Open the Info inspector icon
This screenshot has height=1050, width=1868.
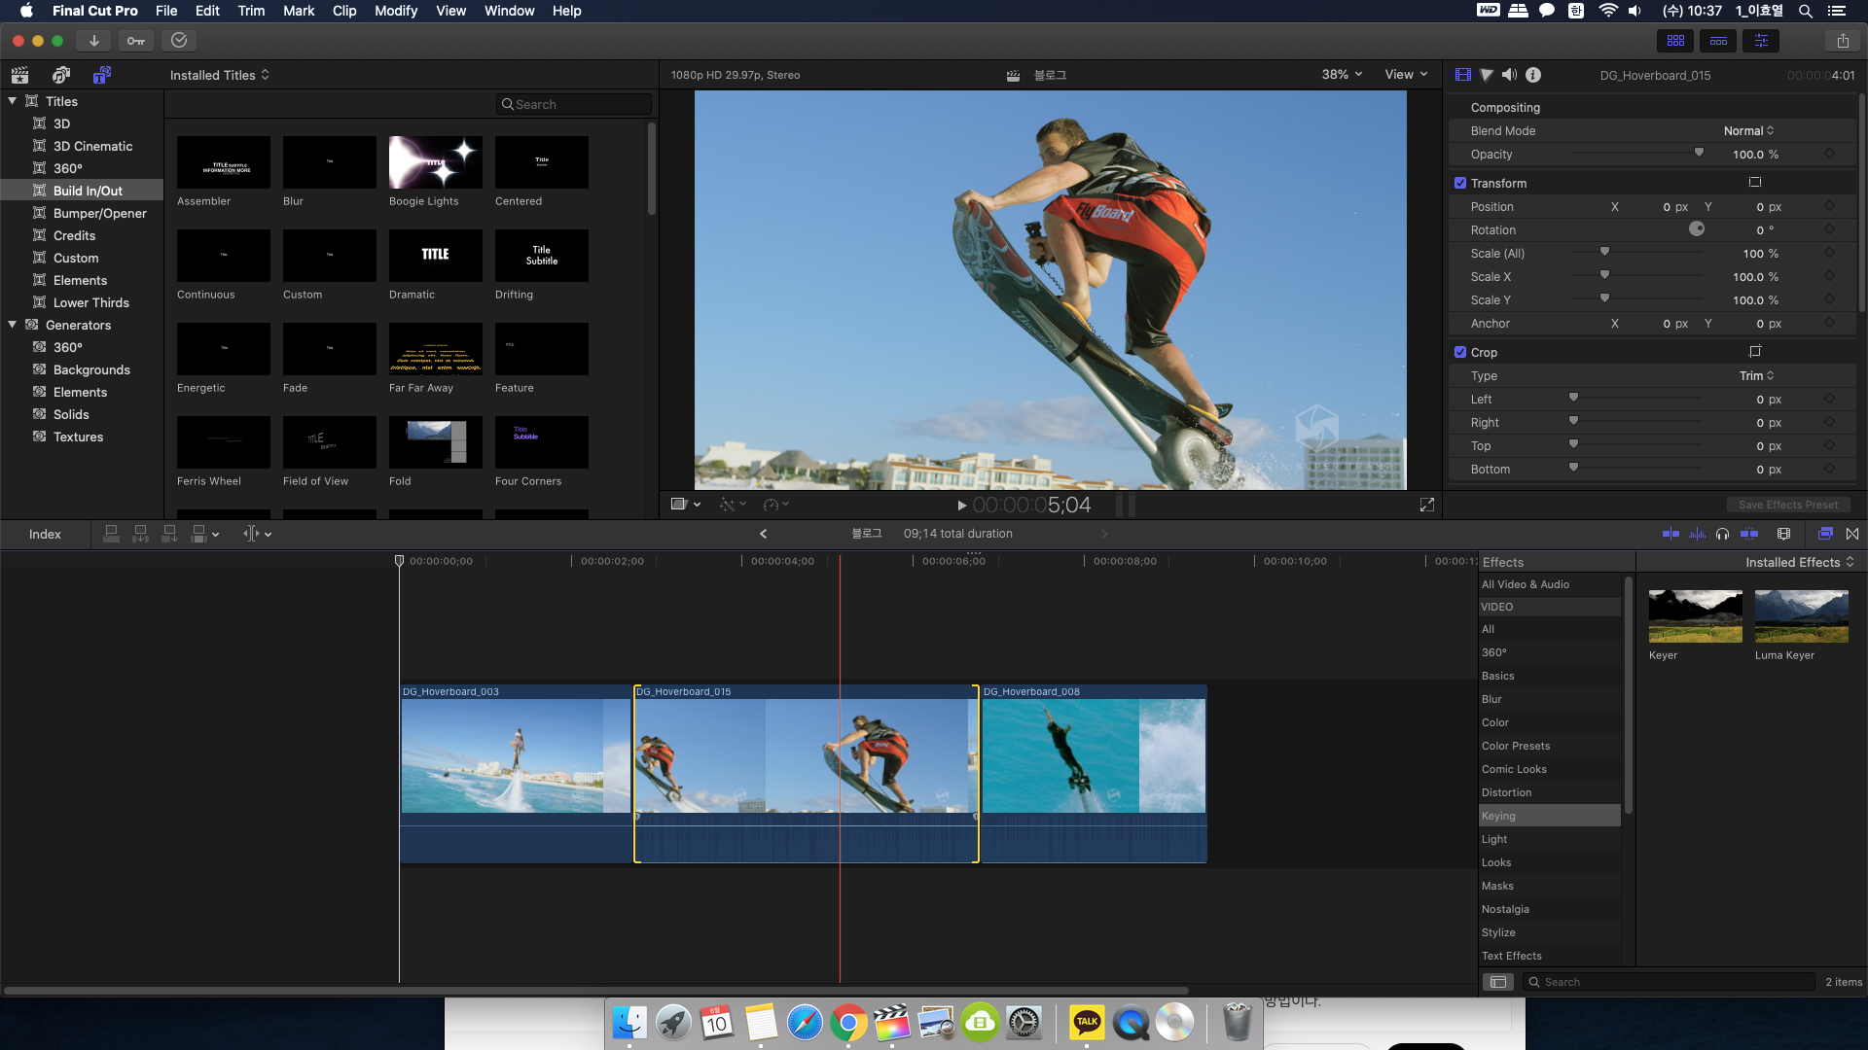click(x=1533, y=75)
